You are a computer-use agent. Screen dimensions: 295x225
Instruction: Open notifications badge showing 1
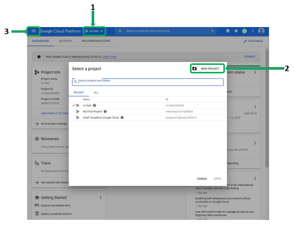[x=245, y=31]
